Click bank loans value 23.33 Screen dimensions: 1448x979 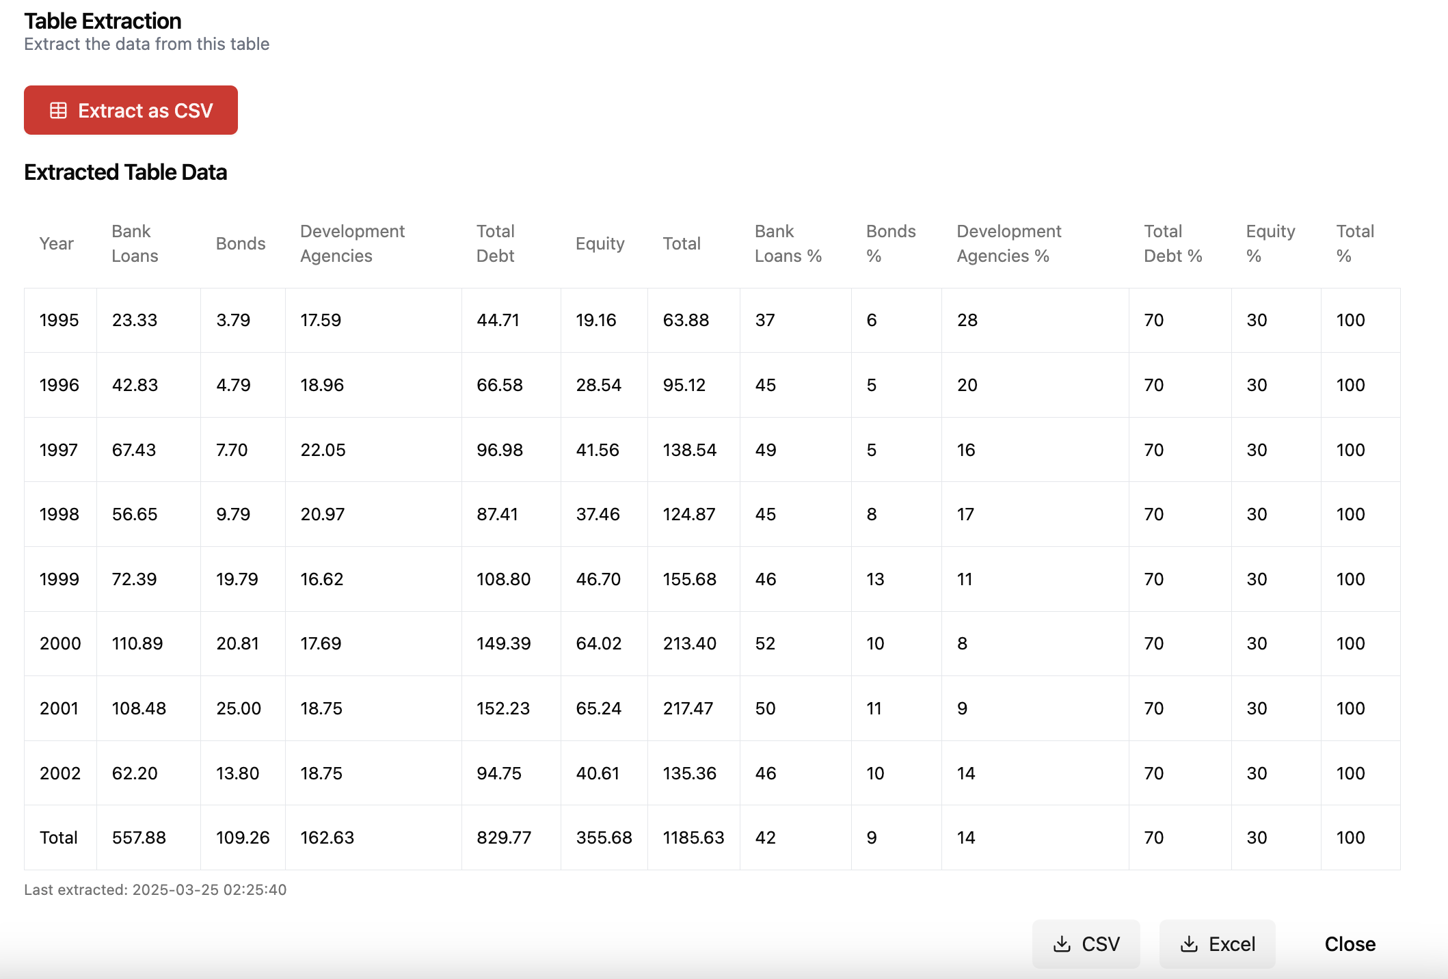(135, 320)
